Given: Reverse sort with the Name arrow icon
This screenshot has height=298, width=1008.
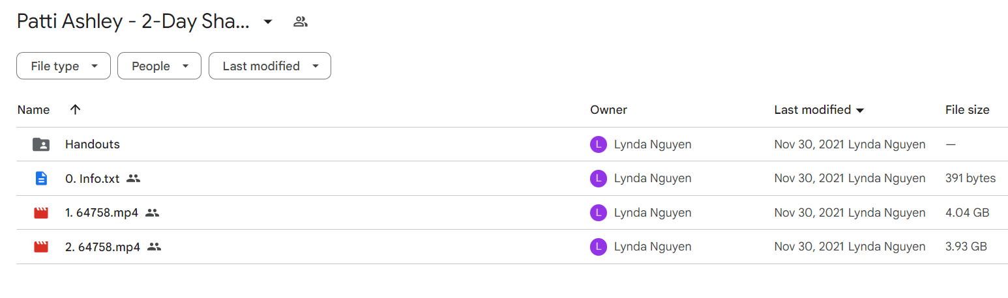Looking at the screenshot, I should (x=75, y=110).
